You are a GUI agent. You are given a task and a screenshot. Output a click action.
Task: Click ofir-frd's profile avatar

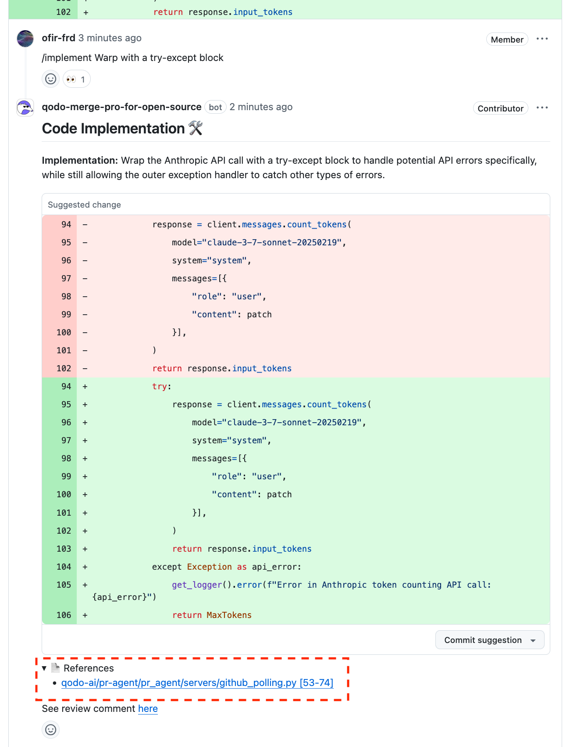point(25,39)
